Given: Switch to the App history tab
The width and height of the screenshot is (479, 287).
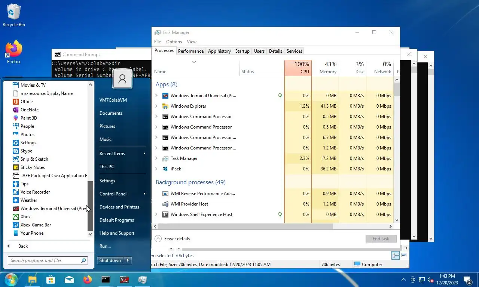Looking at the screenshot, I should tap(219, 51).
